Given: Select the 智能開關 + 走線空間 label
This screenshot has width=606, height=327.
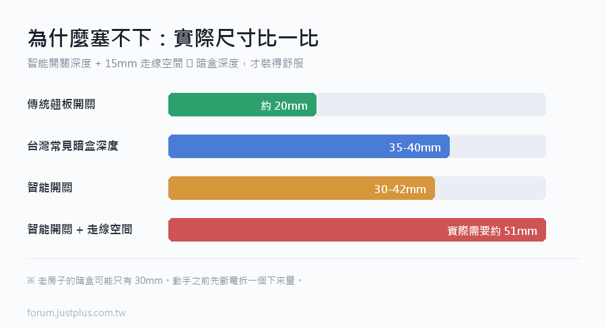Looking at the screenshot, I should coord(79,229).
